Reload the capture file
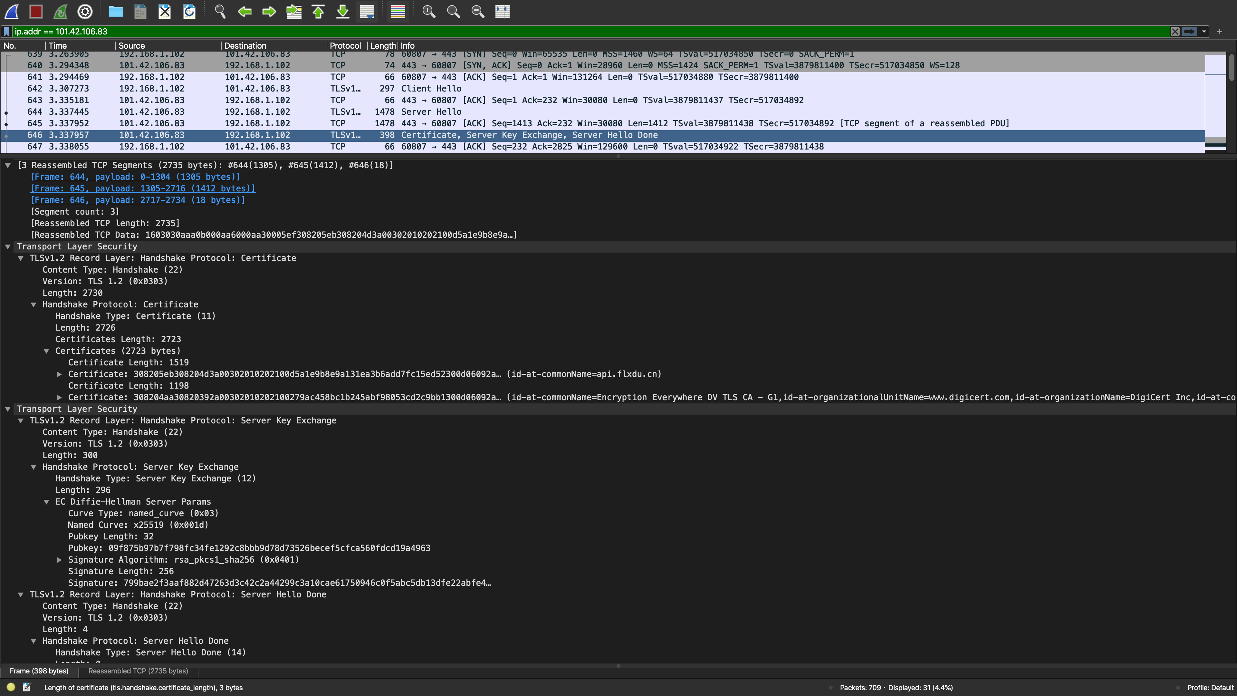The image size is (1237, 696). pyautogui.click(x=189, y=12)
